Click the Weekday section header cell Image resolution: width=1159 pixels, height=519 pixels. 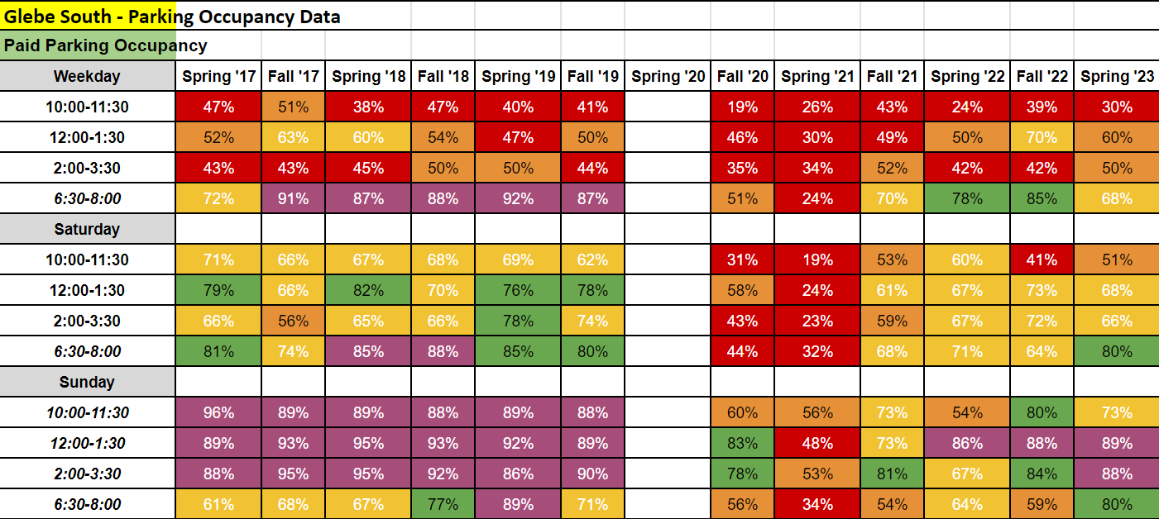click(87, 76)
